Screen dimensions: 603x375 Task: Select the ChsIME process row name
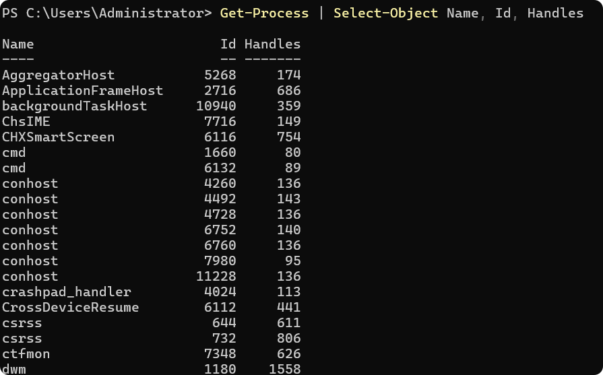coord(26,122)
